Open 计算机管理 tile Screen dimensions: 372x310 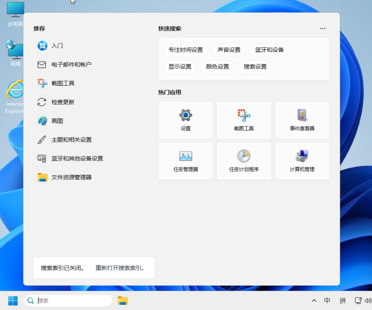coord(302,161)
